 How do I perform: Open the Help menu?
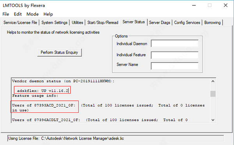tap(48, 14)
